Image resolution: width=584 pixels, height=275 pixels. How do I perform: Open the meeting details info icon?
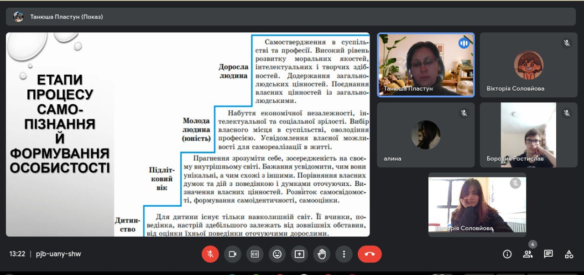point(507,254)
